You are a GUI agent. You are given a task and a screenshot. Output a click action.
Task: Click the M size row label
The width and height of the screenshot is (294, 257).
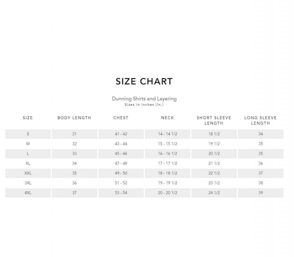pos(28,144)
